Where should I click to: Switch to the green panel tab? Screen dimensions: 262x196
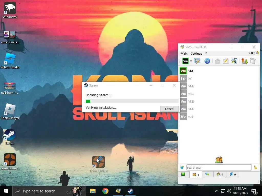[183, 174]
